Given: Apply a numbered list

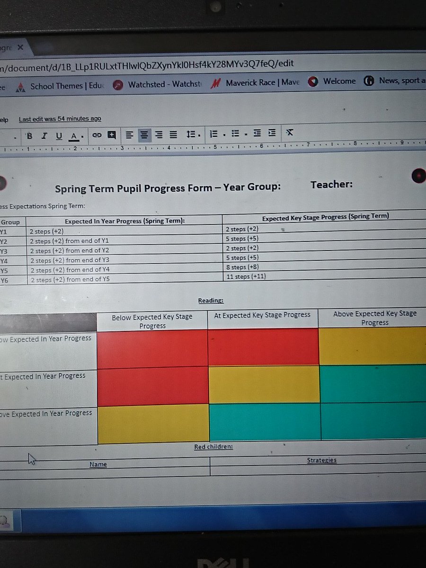Looking at the screenshot, I should pos(214,134).
